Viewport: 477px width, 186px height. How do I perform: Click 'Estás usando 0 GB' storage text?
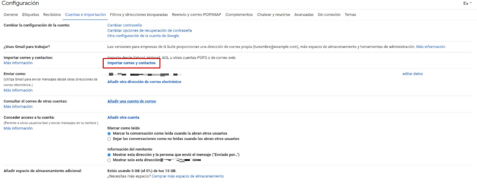[x=142, y=171]
